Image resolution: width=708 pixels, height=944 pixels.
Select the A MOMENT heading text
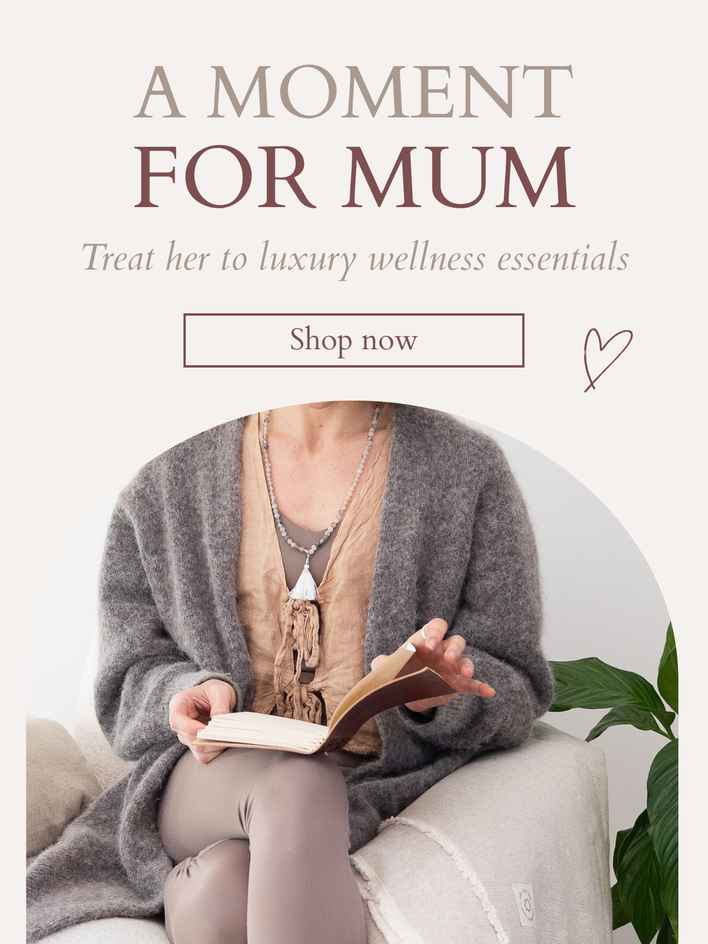(x=353, y=92)
